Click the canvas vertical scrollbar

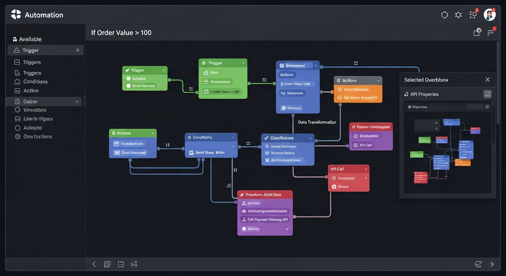click(498, 83)
